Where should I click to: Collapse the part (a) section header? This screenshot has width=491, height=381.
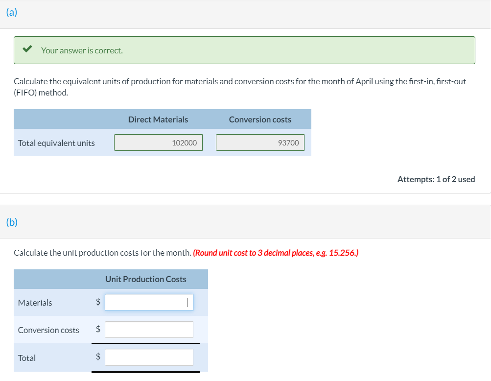[12, 13]
